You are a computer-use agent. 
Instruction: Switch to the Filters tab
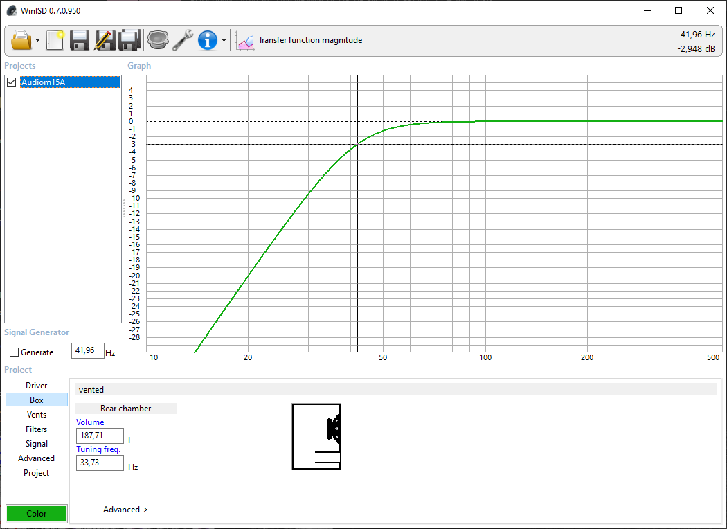36,429
